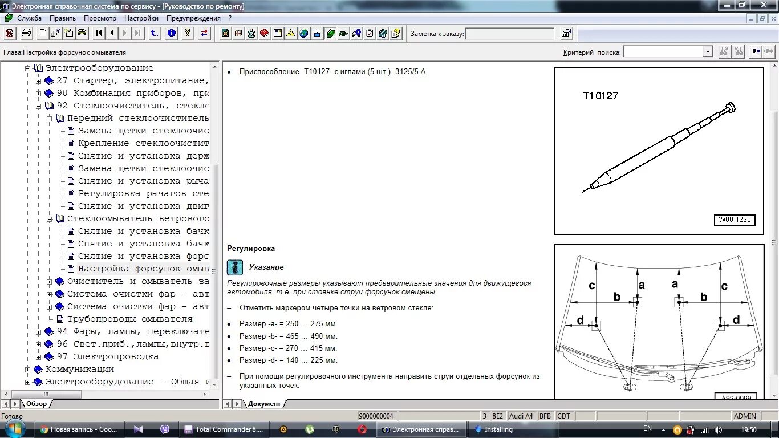
Task: Expand the 97 Электропроводка node
Action: [39, 357]
